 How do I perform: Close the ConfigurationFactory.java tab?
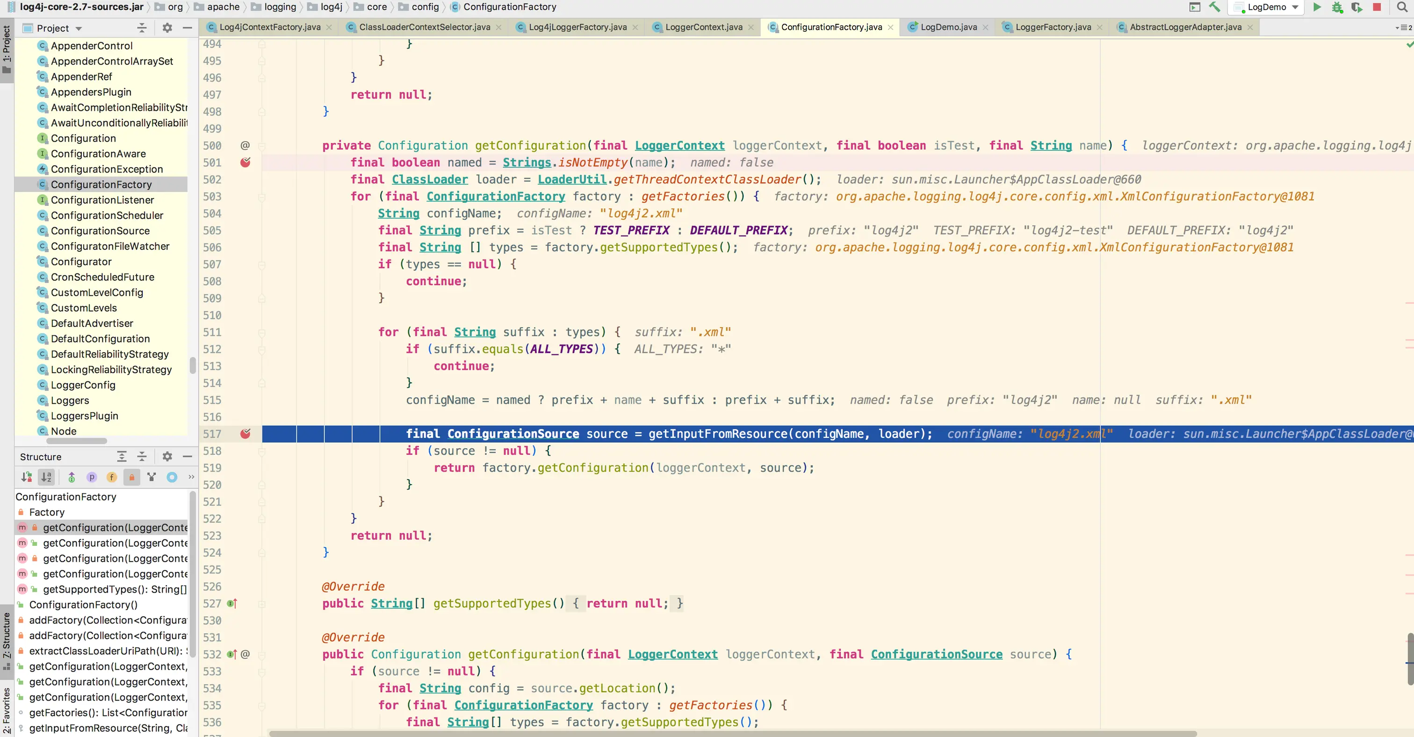tap(890, 28)
